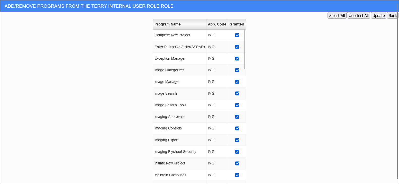The height and width of the screenshot is (184, 399).
Task: Uncheck Granted for Imaging Export
Action: (x=237, y=140)
